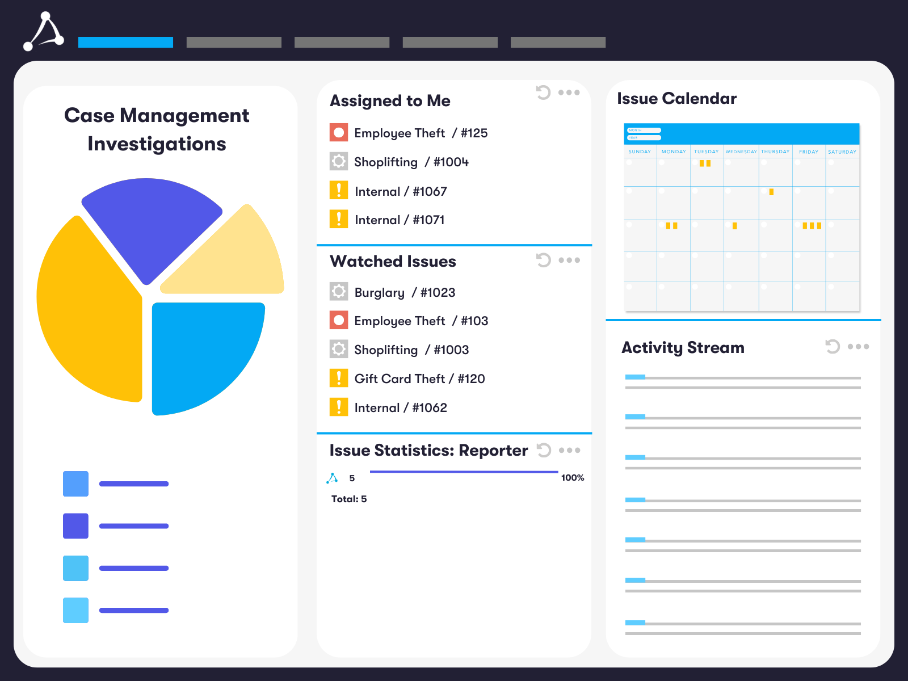Screen dimensions: 908x681
Task: Open Assigned to Me more options menu
Action: tap(569, 93)
